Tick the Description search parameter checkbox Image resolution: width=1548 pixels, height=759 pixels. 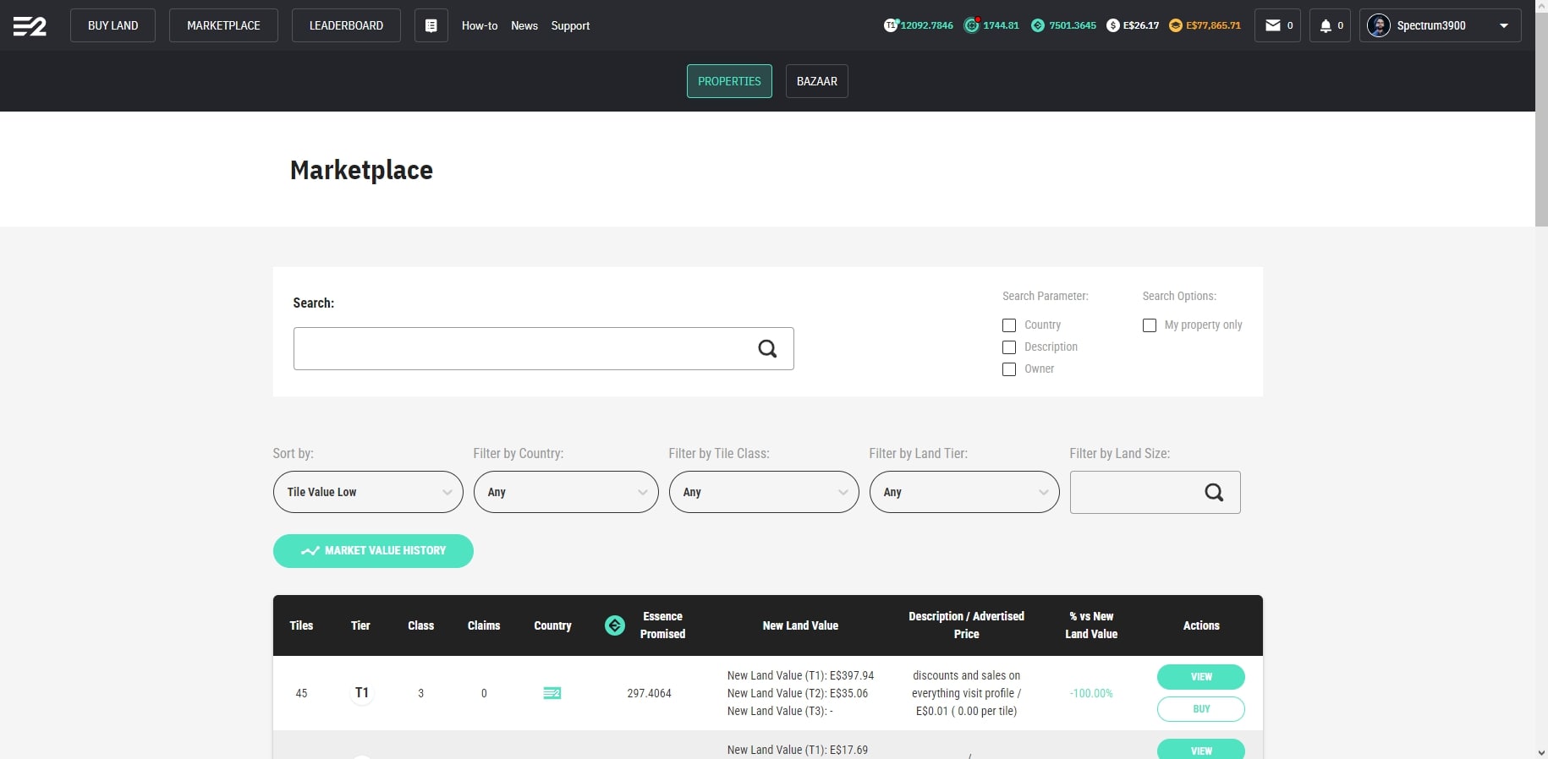pyautogui.click(x=1009, y=347)
